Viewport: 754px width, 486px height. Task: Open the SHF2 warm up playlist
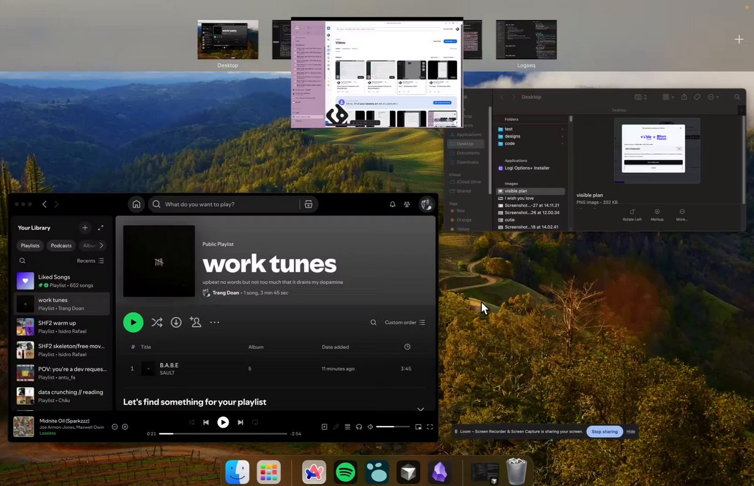pyautogui.click(x=61, y=327)
